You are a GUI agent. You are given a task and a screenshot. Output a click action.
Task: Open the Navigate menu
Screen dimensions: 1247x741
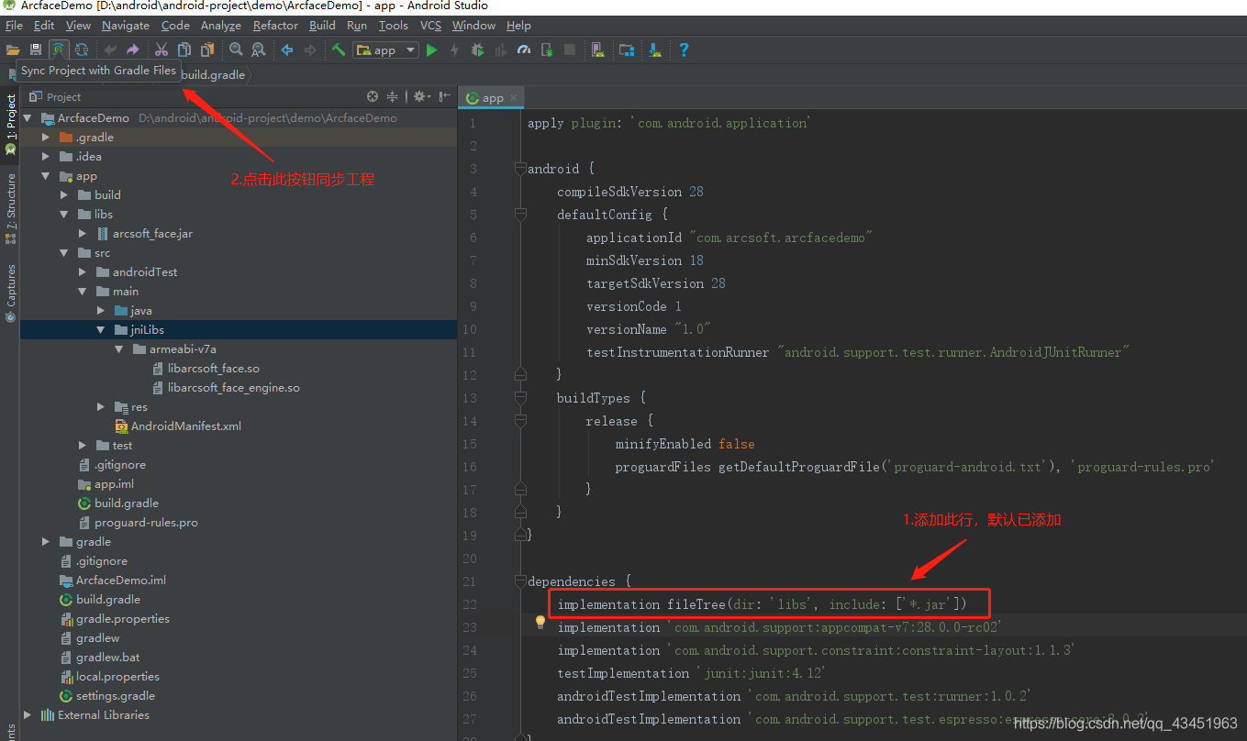point(126,25)
